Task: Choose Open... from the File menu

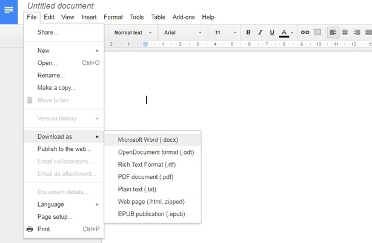Action: click(64, 63)
